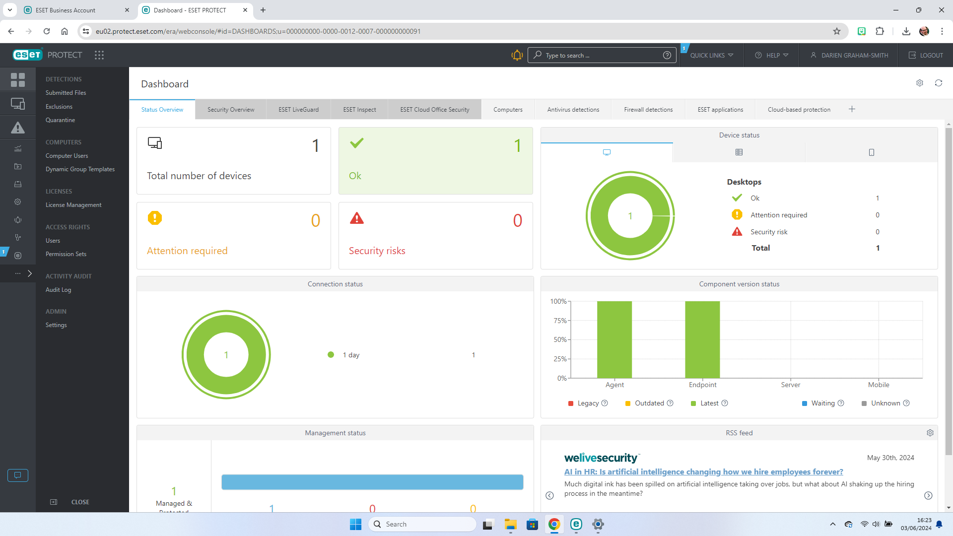Viewport: 953px width, 536px height.
Task: Click the Add new dashboard tab plus icon
Action: pos(852,109)
